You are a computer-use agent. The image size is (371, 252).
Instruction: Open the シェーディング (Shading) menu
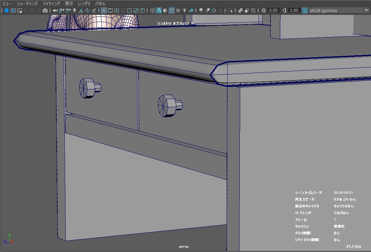click(x=27, y=3)
